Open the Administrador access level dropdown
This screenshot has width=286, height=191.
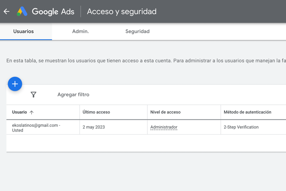(x=164, y=127)
